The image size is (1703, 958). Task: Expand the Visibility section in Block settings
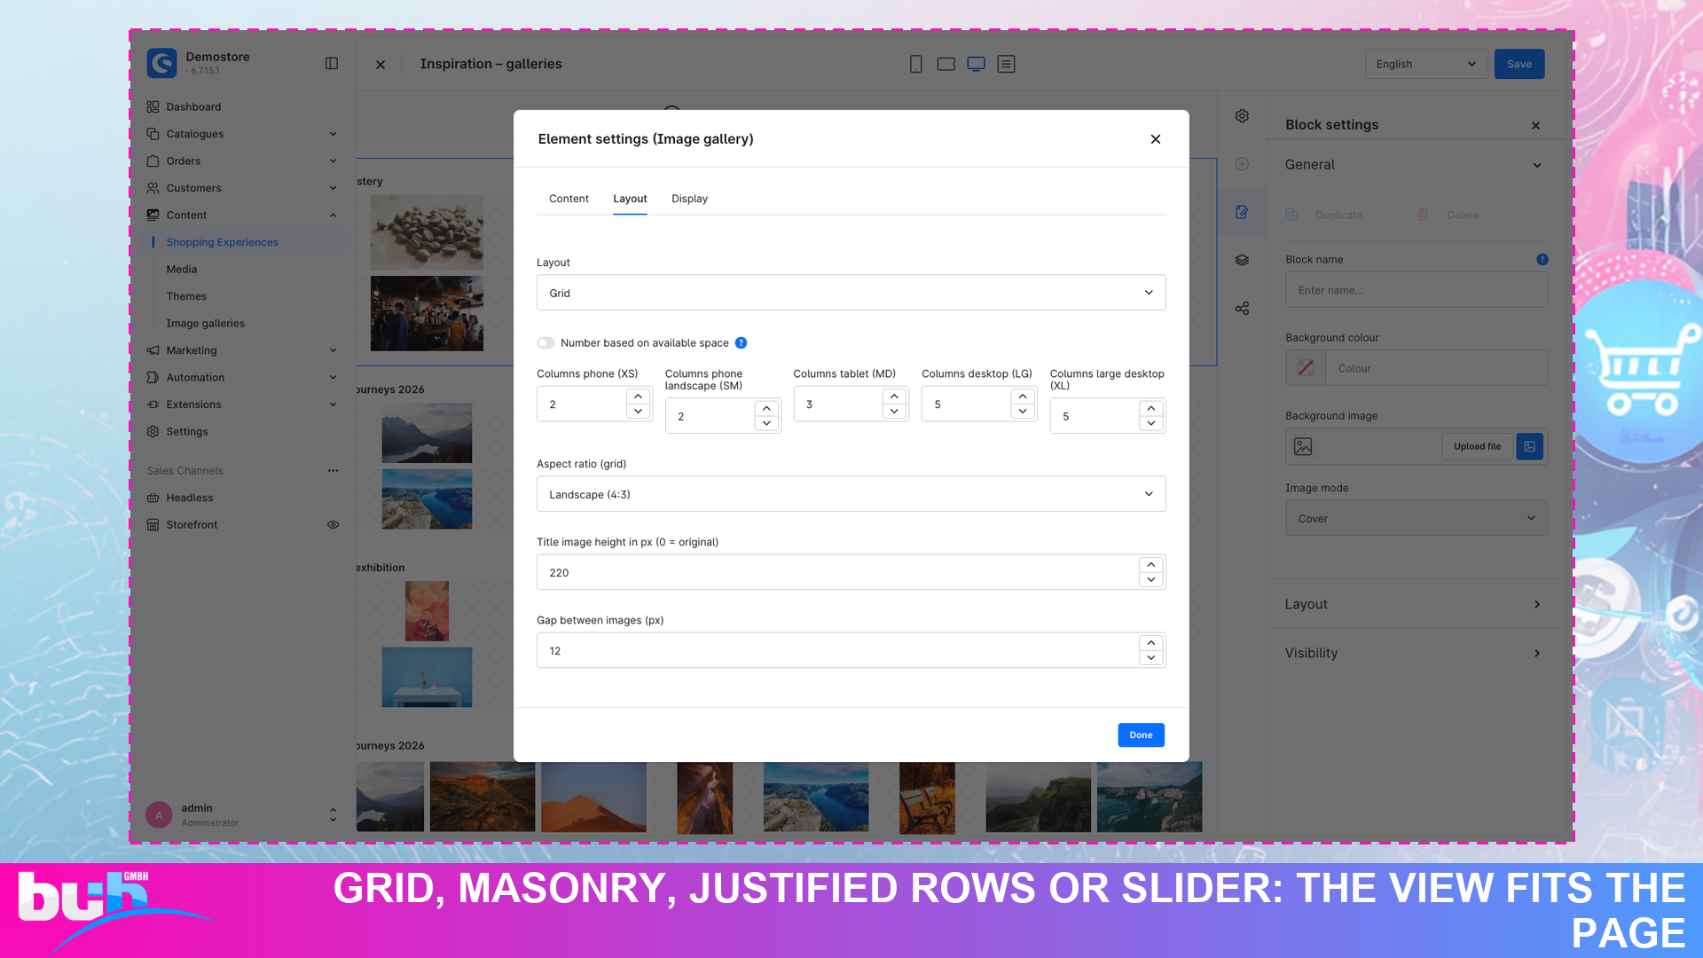[x=1417, y=653]
